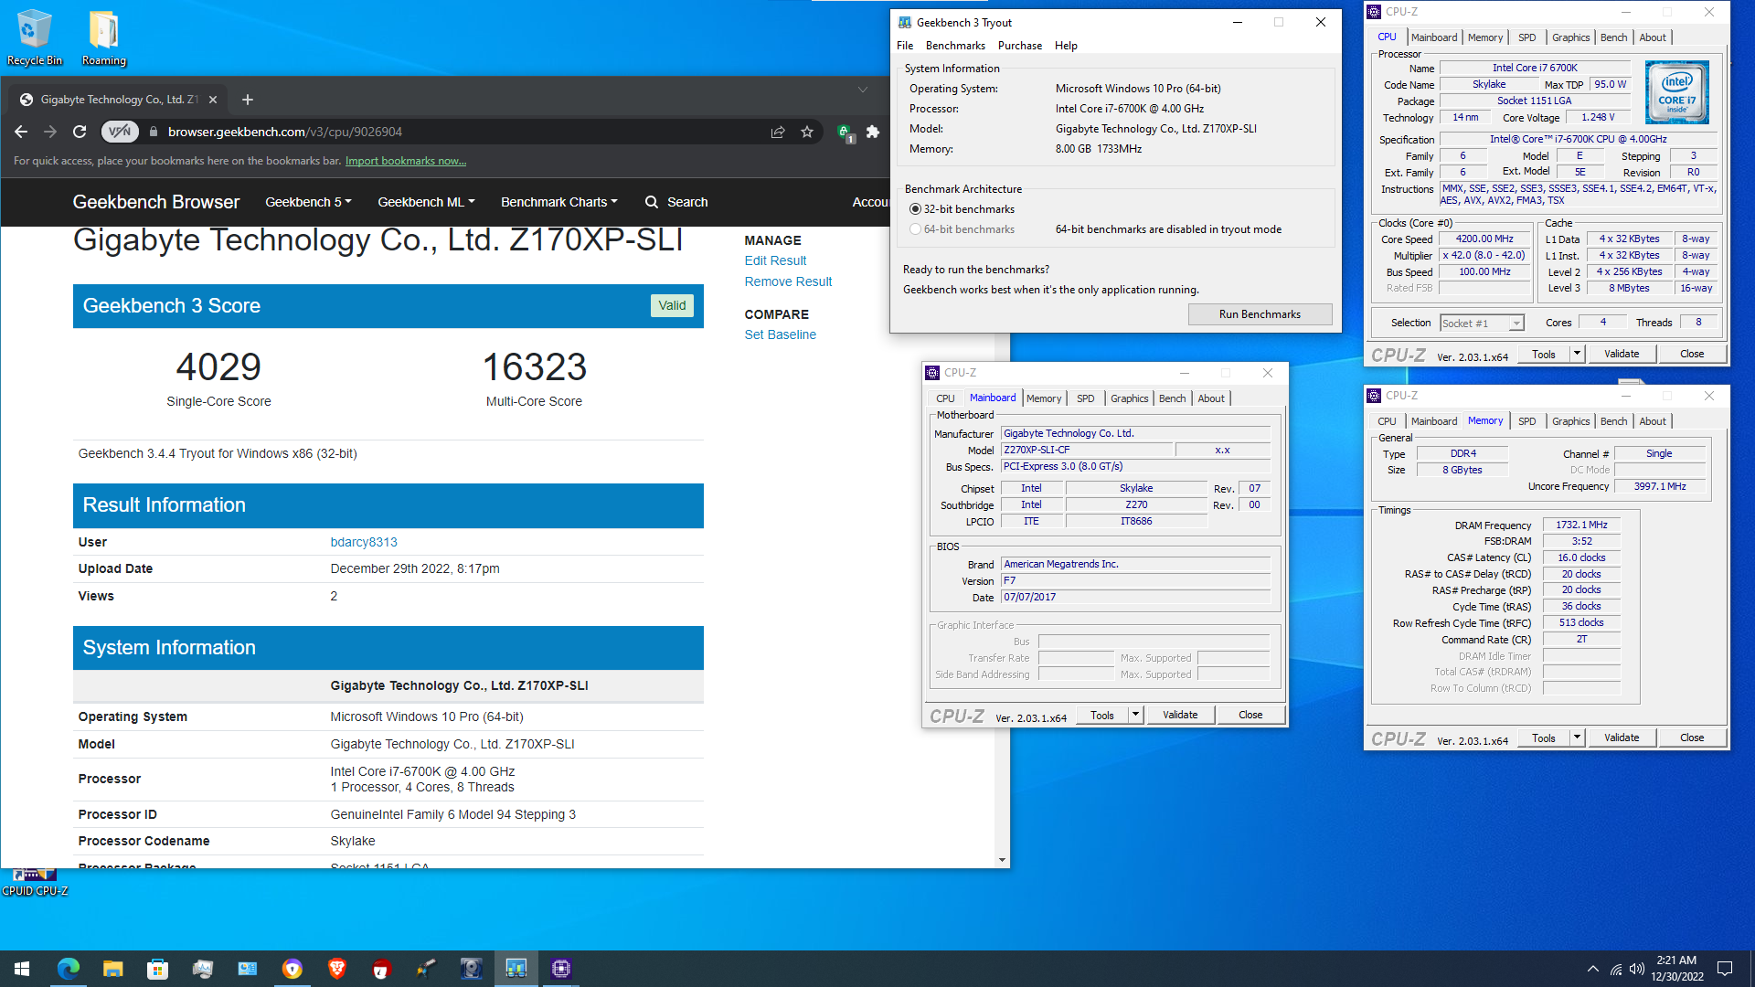Image resolution: width=1755 pixels, height=987 pixels.
Task: Open Geekbench 3 taskbar icon
Action: (x=516, y=969)
